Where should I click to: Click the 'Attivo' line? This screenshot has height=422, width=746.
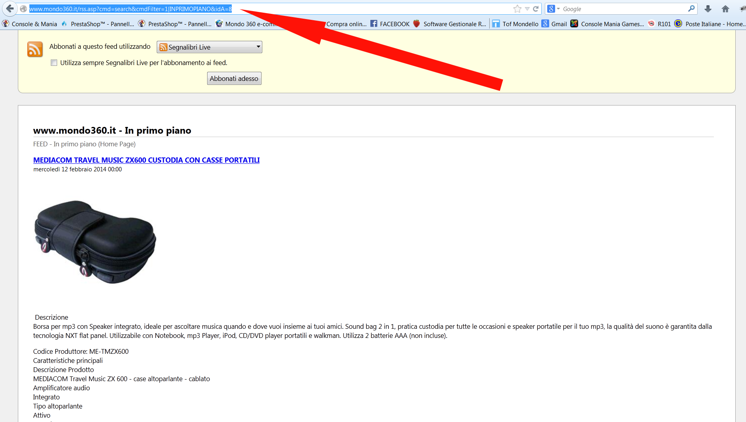(42, 415)
